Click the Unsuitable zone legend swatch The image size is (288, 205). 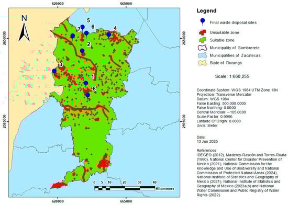(x=202, y=32)
